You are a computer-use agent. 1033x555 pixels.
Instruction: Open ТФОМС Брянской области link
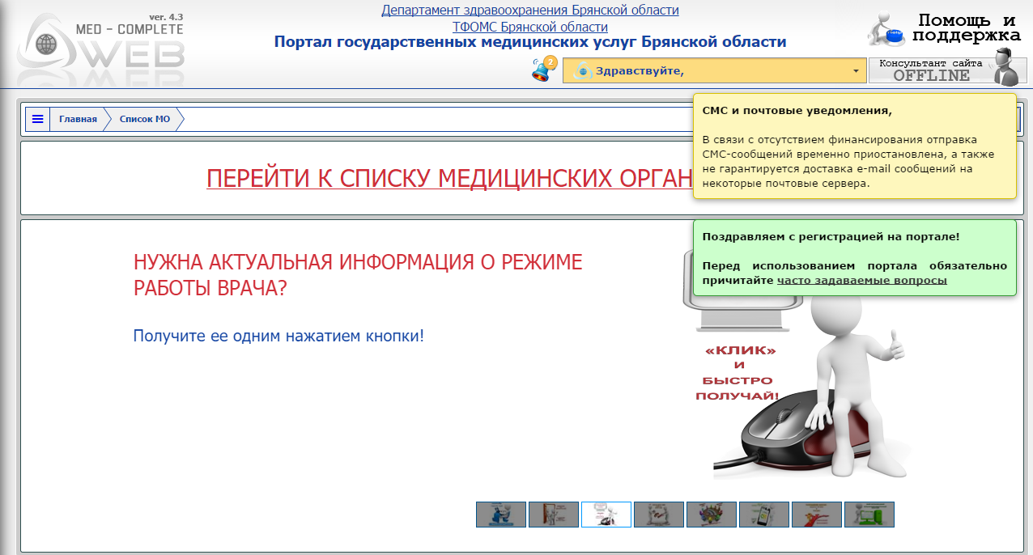(530, 27)
